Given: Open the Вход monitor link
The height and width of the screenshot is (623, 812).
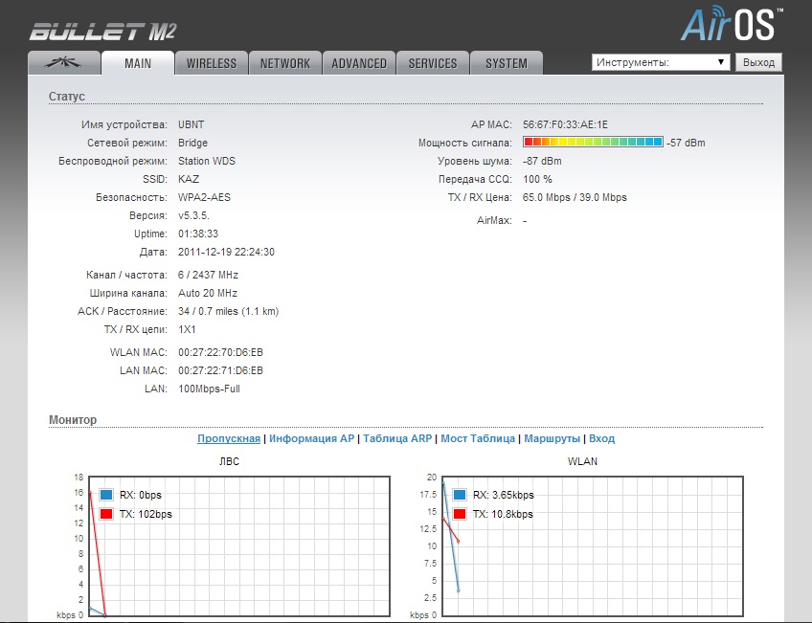Looking at the screenshot, I should 601,439.
